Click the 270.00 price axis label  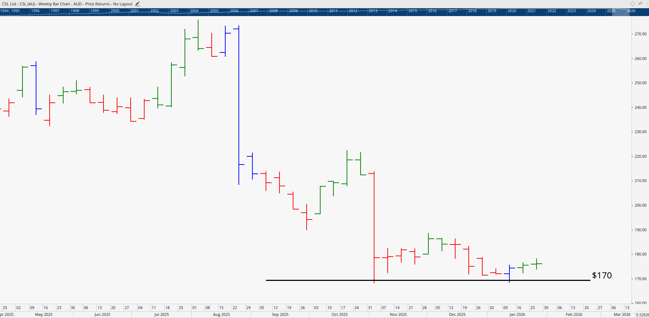point(640,34)
